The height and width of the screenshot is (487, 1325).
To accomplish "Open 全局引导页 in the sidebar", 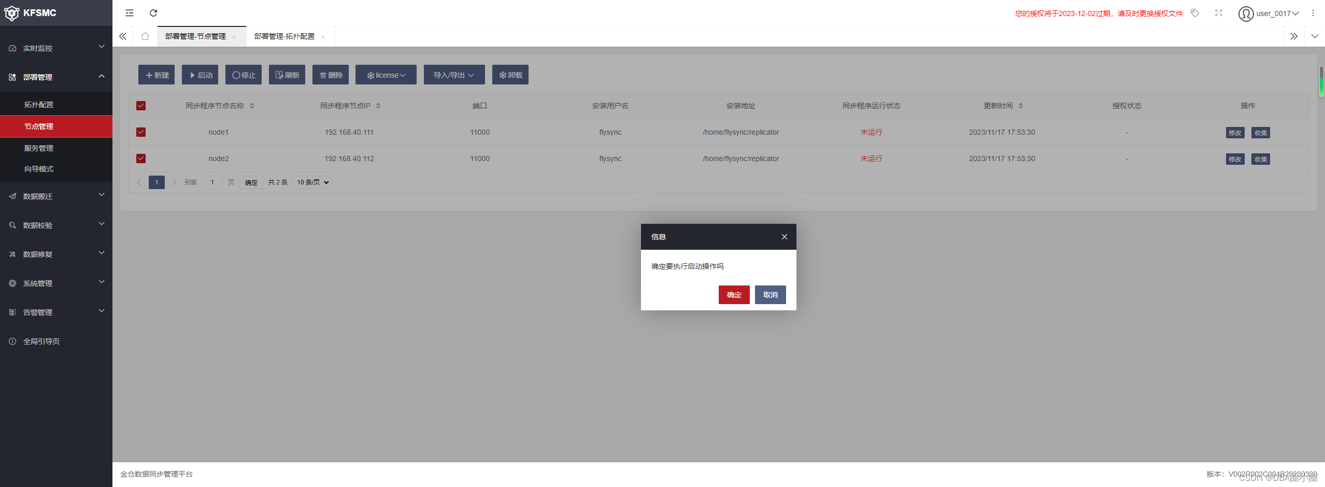I will click(x=56, y=341).
